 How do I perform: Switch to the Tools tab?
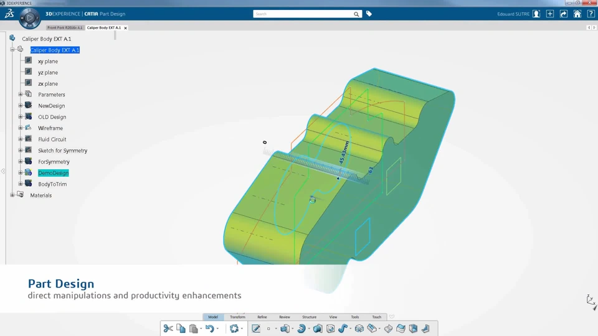coord(354,317)
